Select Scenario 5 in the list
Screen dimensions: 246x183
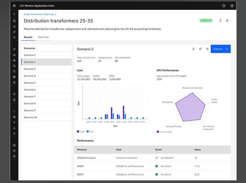tap(46, 83)
